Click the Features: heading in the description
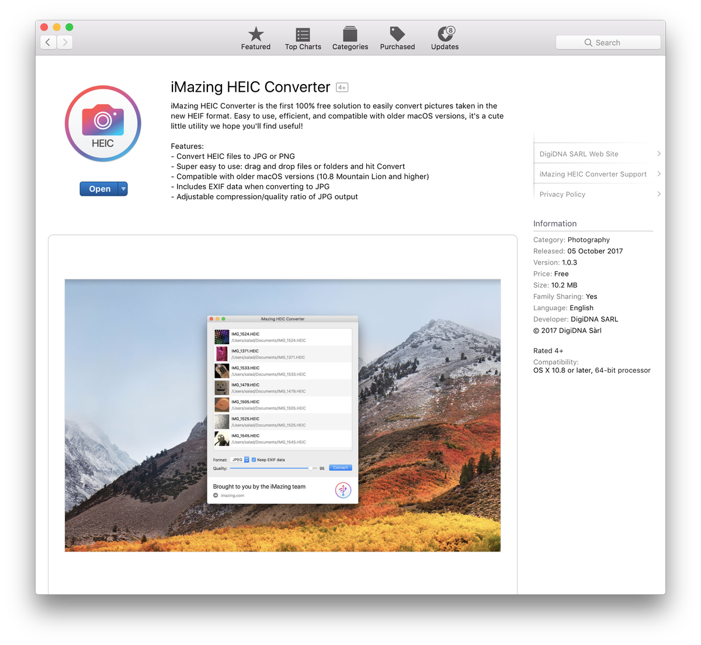701x645 pixels. coord(188,147)
